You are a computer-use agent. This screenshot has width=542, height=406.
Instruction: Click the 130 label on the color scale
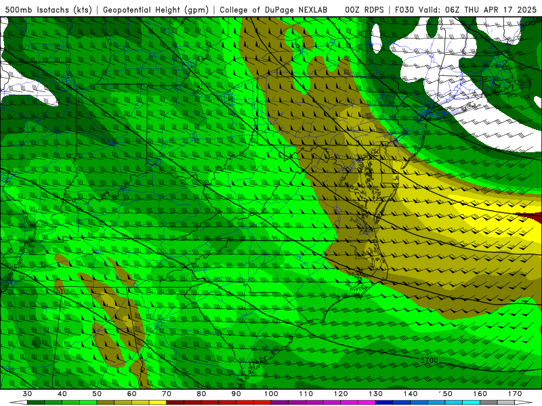[375, 394]
